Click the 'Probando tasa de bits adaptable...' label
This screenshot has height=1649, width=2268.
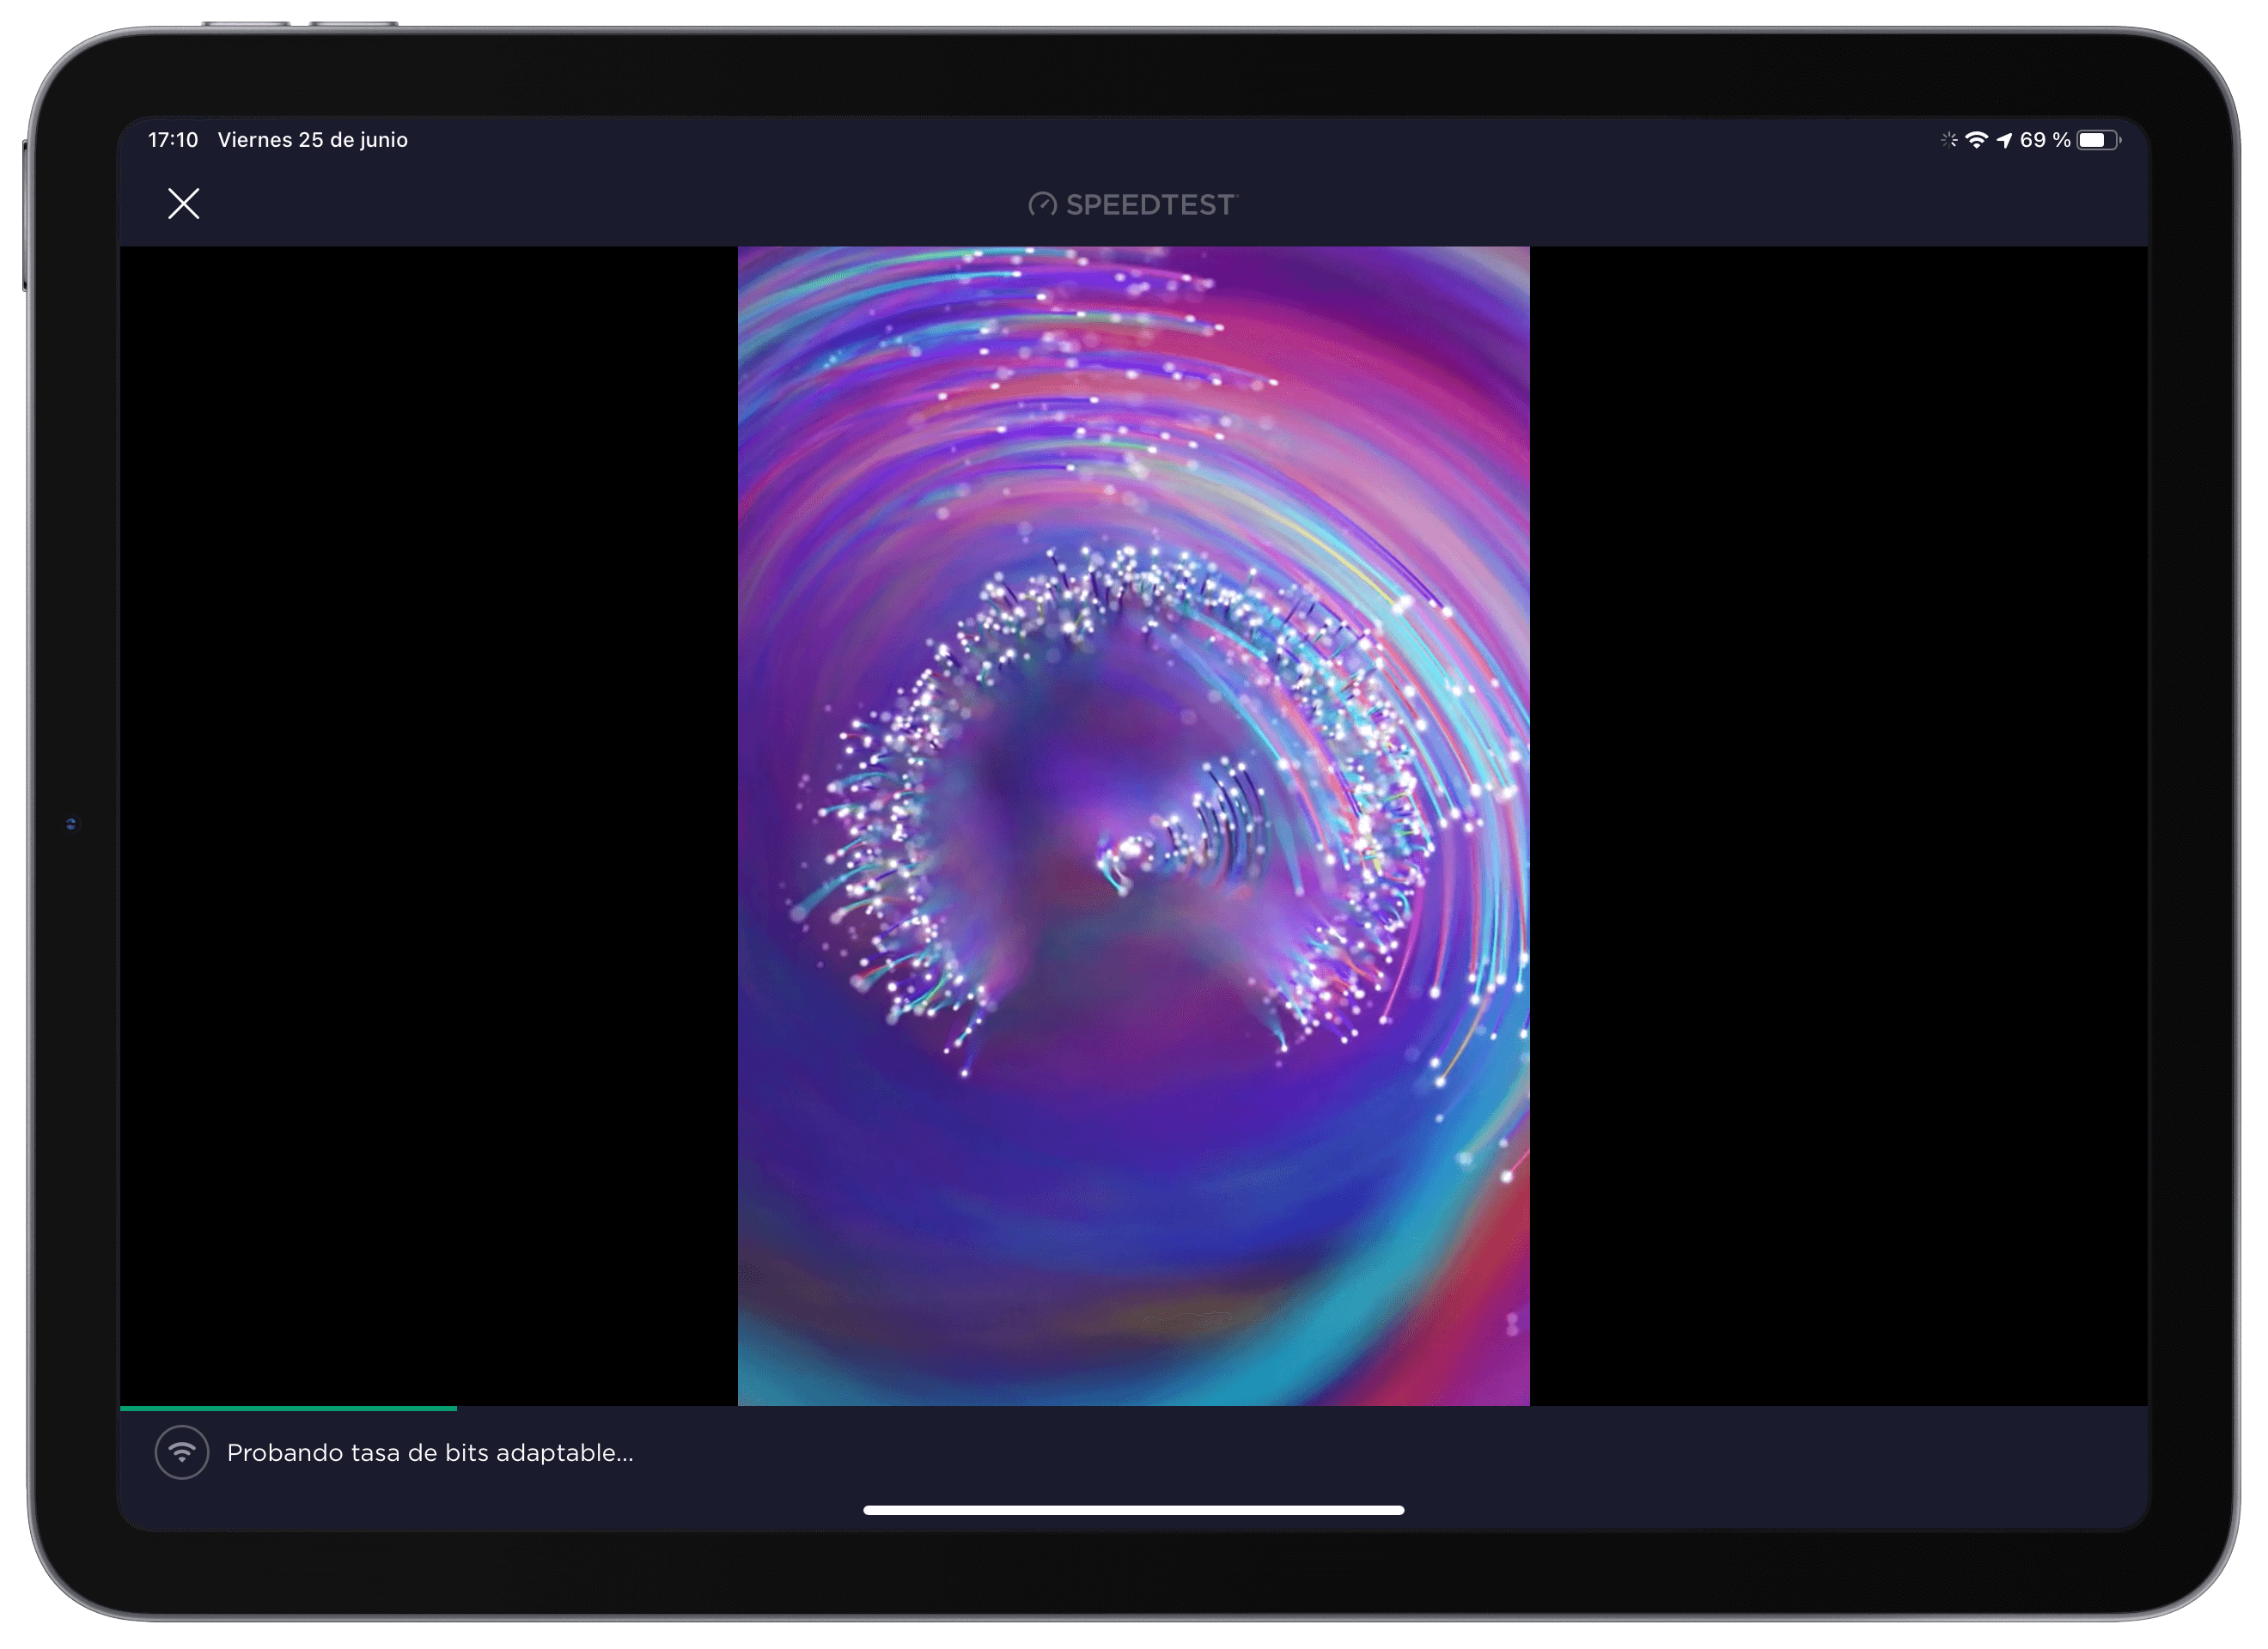430,1453
